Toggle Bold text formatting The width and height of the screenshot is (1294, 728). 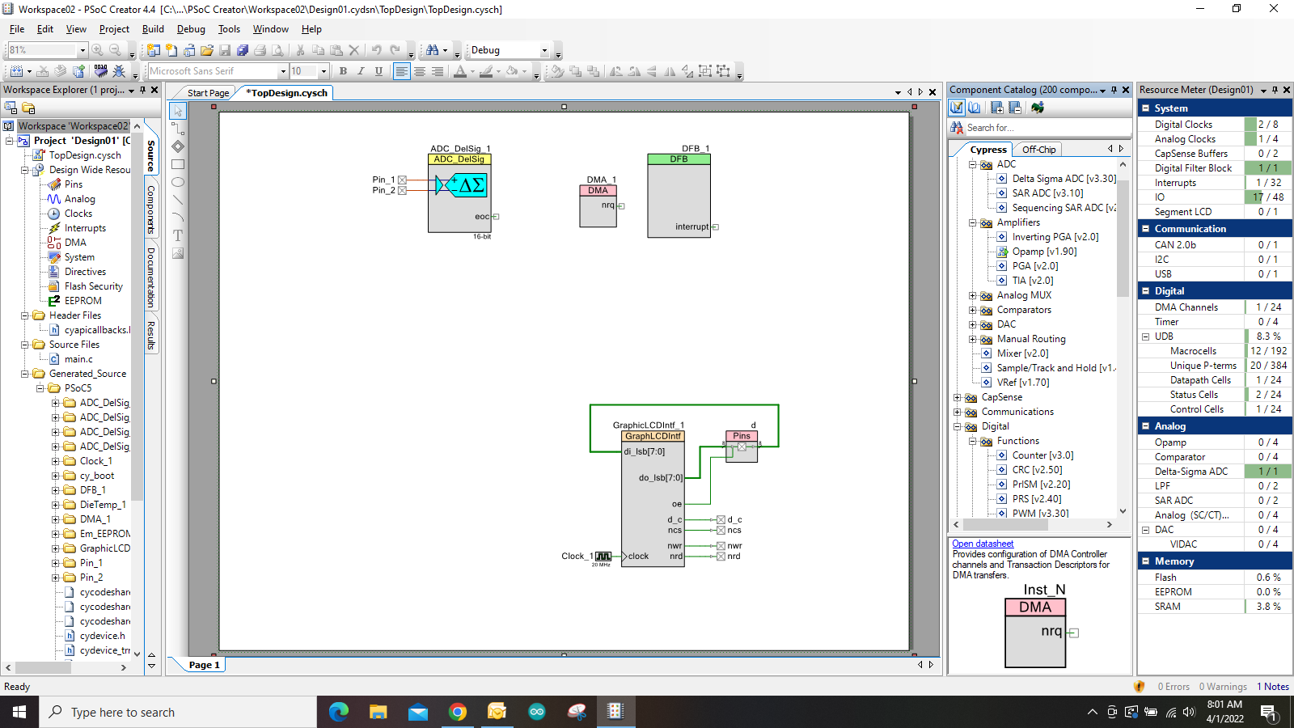[343, 71]
